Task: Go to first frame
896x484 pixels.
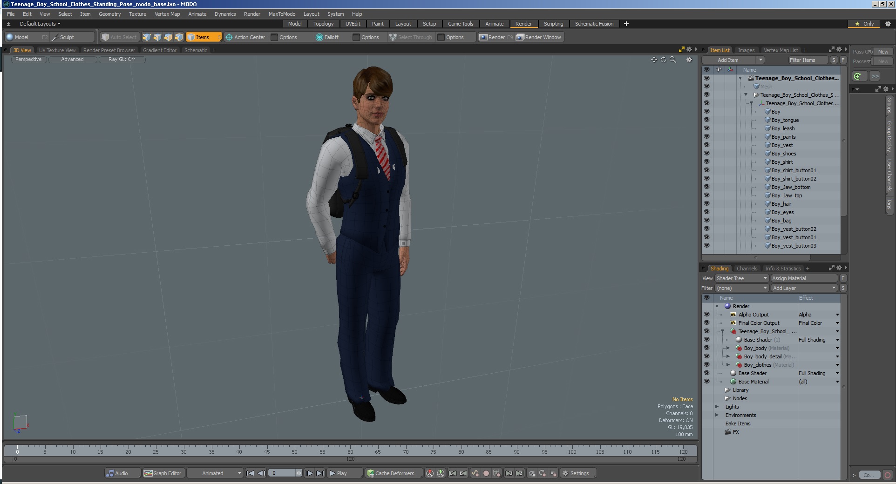Action: point(250,473)
